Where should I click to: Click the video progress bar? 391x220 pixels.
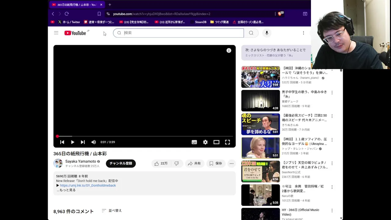click(x=145, y=136)
